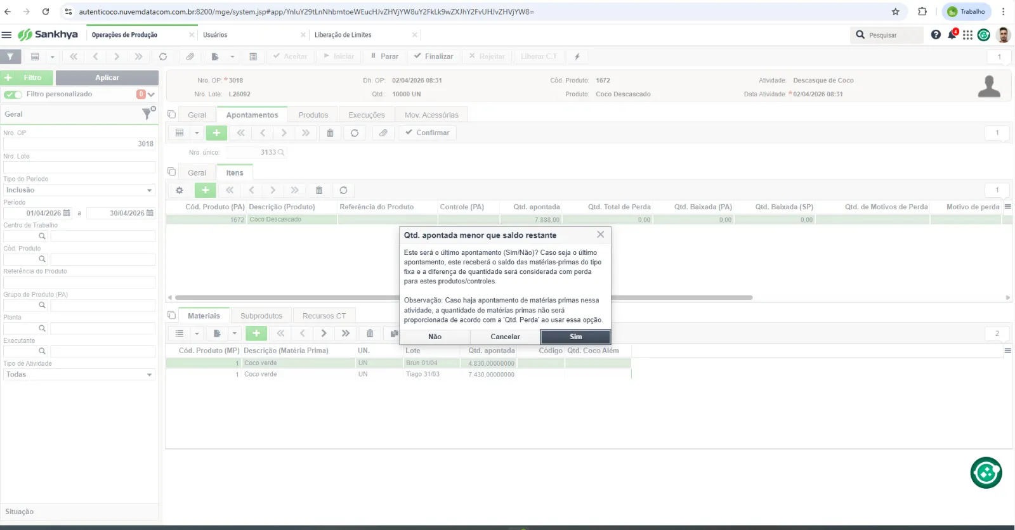The image size is (1015, 530).
Task: Delete the current Apontamentos record
Action: [330, 132]
